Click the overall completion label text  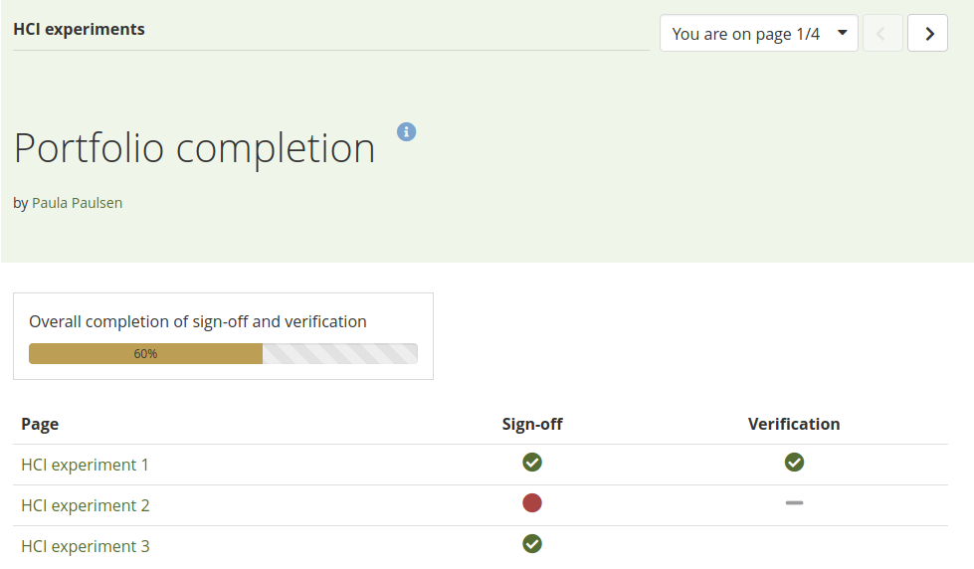tap(198, 321)
